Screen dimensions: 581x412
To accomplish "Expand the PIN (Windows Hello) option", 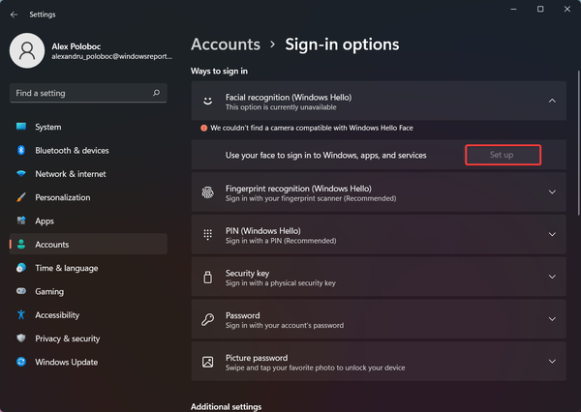I will click(552, 235).
